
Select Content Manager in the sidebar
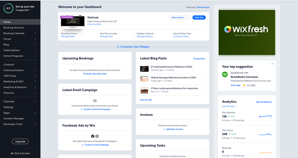14,118
